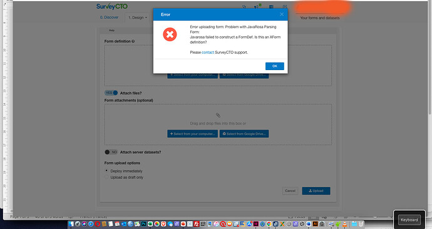
Task: Launch Photoshop from the dock
Action: point(144,224)
